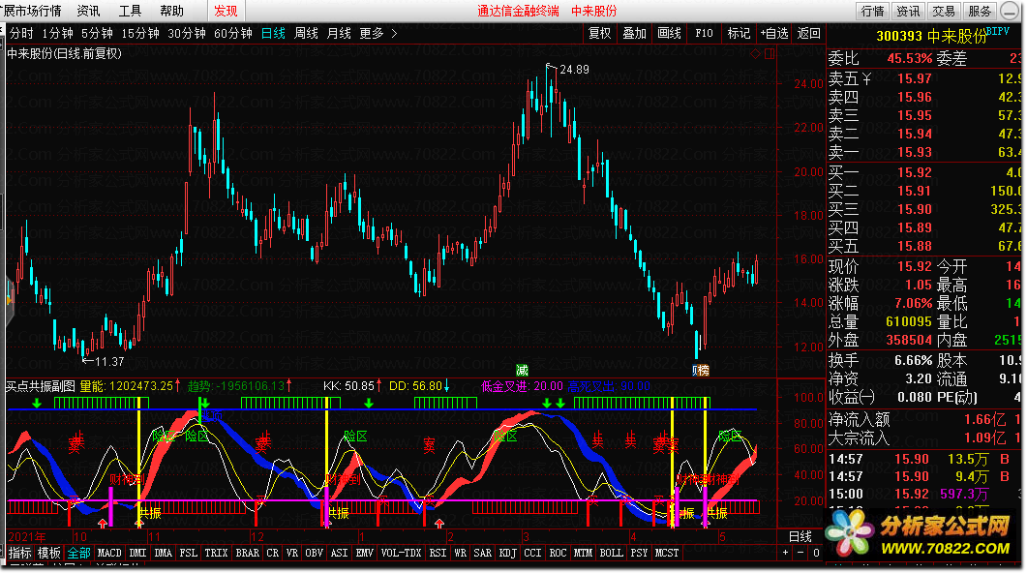Screen dimensions: 1027x573
Task: Switch indicator to VR
Action: 292,554
